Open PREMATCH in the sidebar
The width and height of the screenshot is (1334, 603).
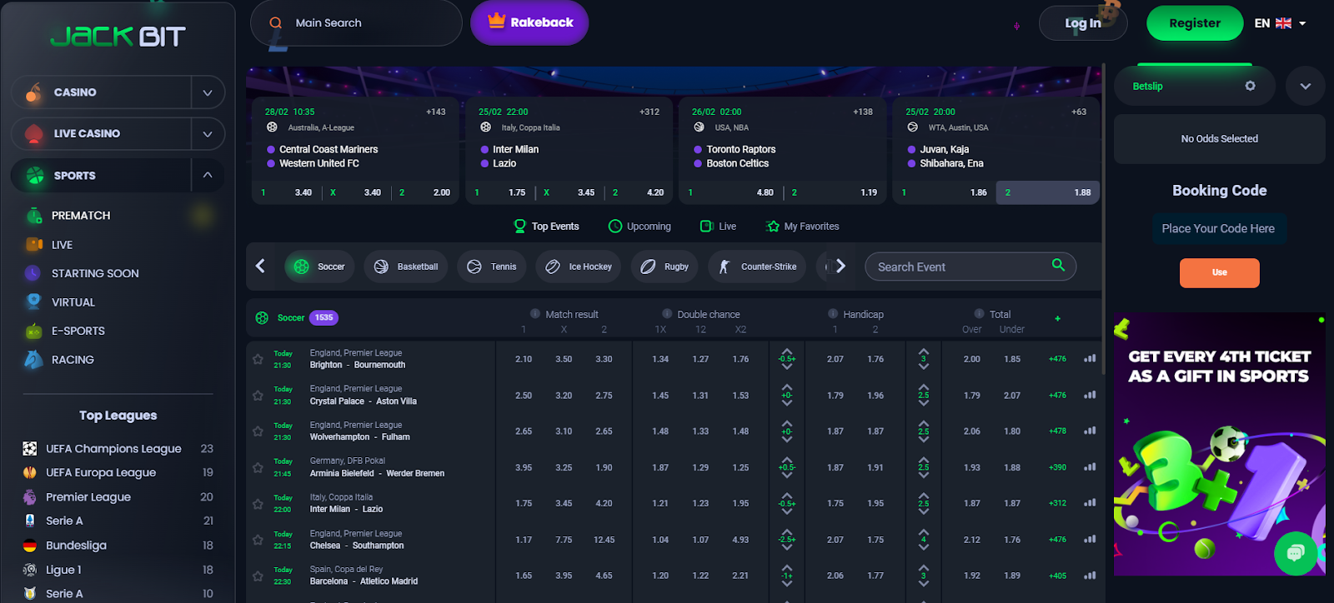click(x=80, y=216)
